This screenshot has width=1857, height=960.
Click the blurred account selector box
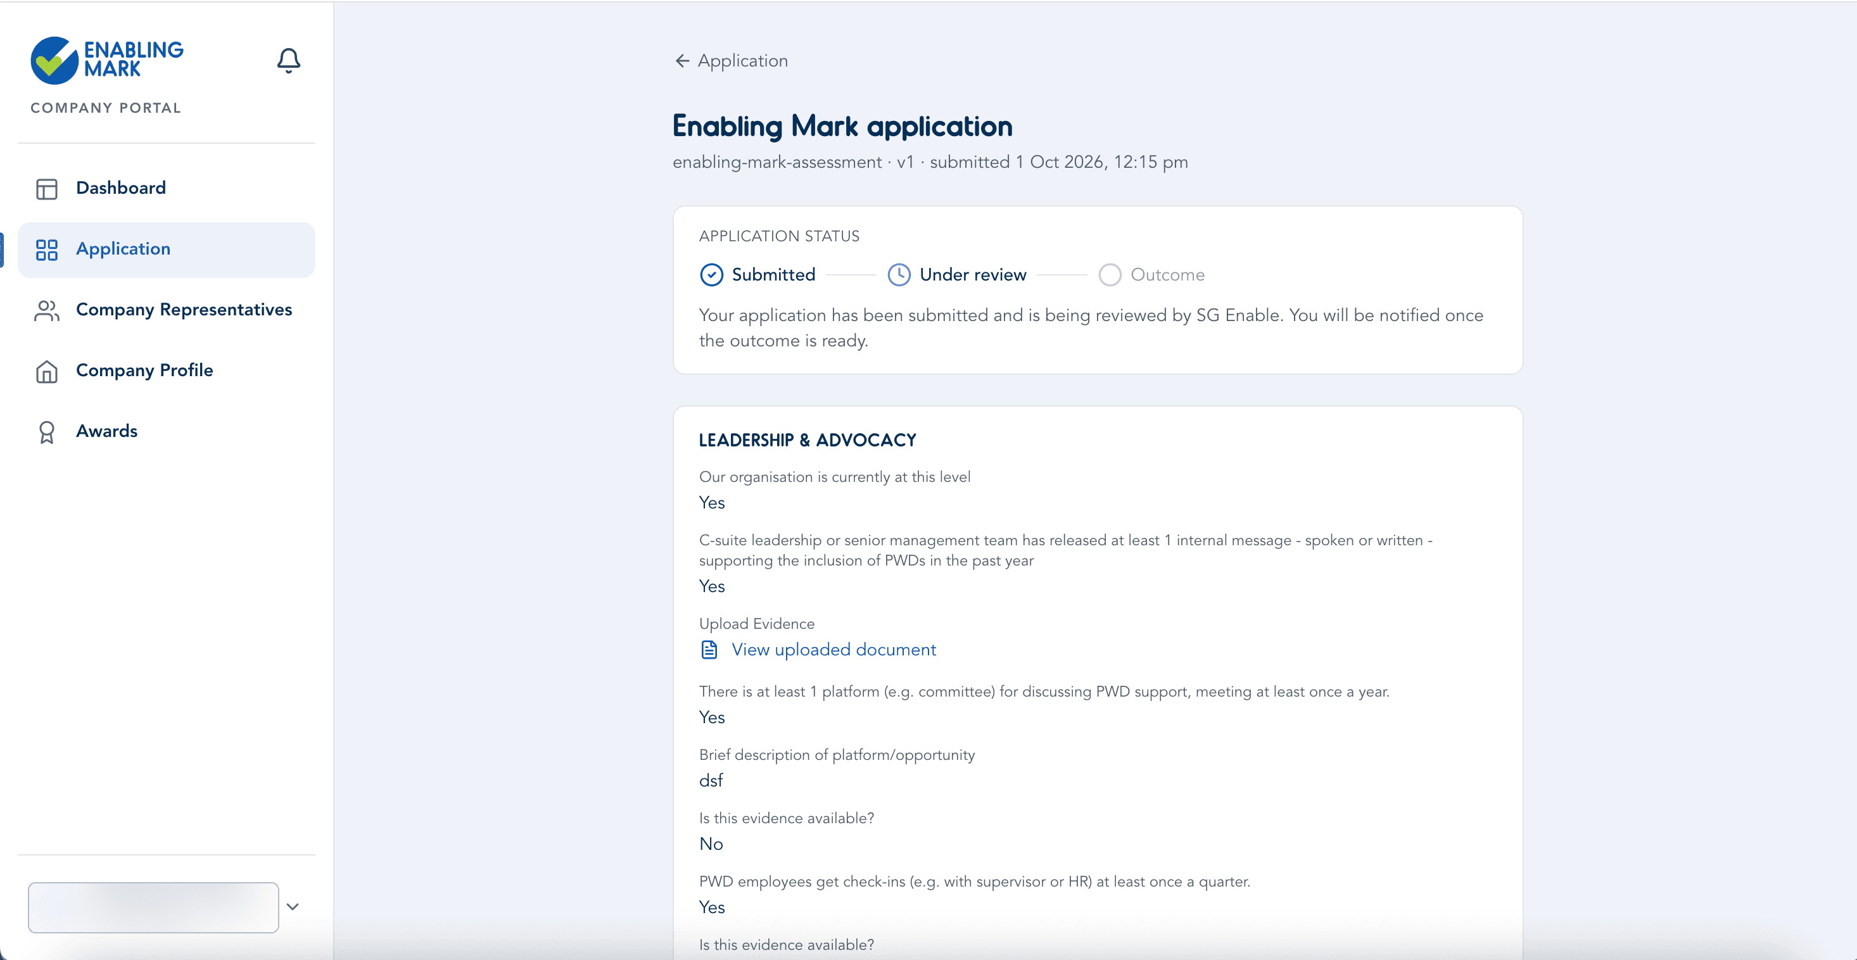coord(153,907)
